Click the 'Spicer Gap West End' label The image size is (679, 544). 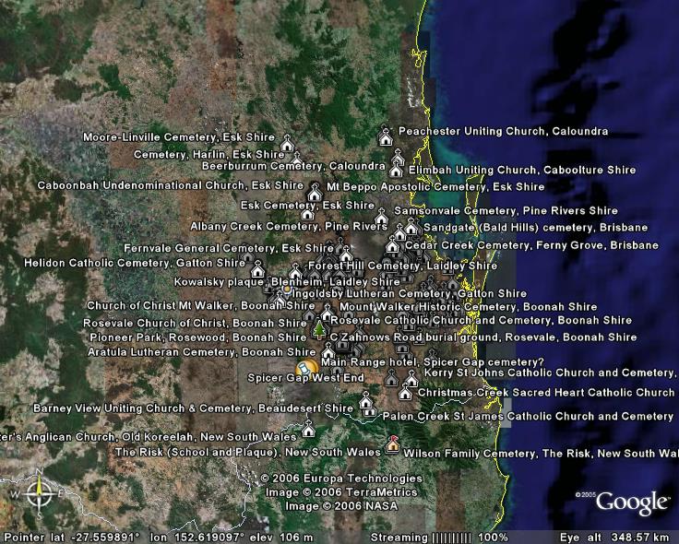(305, 378)
